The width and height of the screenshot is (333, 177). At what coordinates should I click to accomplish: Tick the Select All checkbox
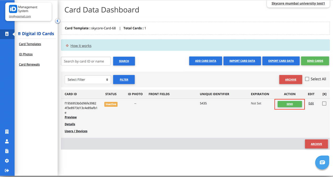click(307, 79)
